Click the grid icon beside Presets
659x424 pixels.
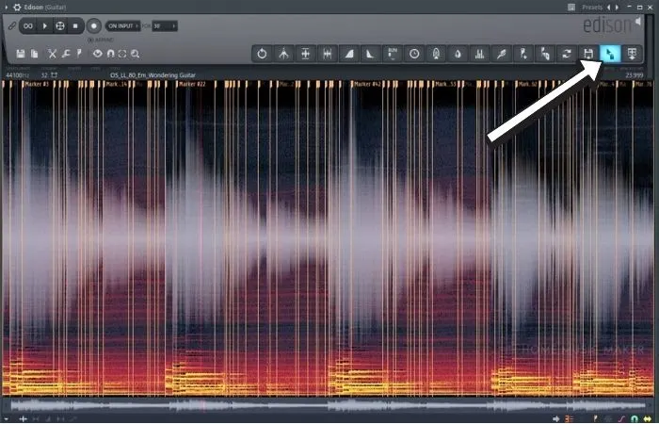(x=571, y=8)
